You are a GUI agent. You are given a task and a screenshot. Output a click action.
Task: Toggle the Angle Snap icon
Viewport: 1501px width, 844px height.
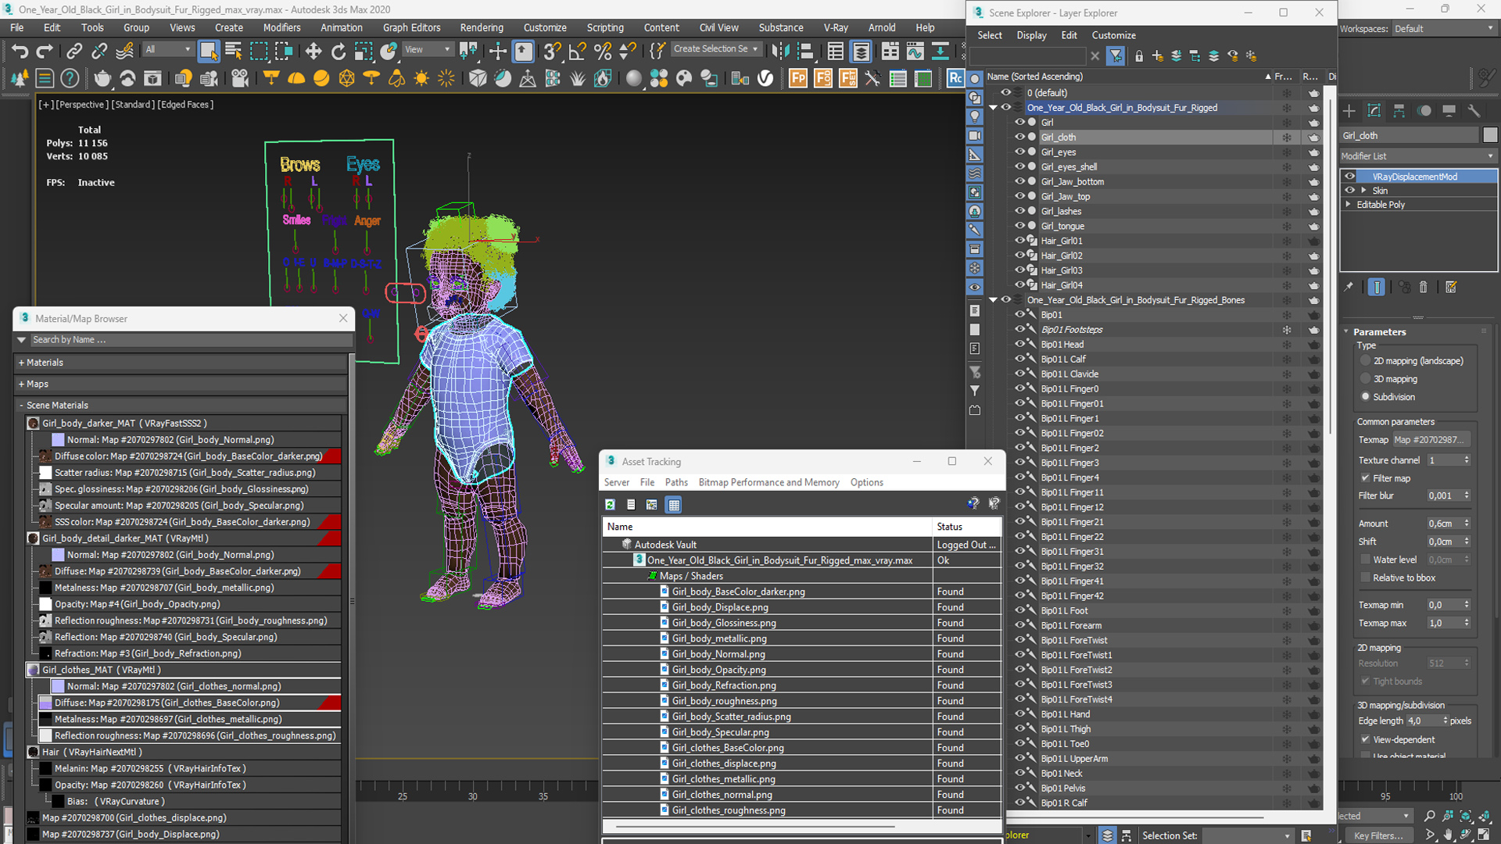click(578, 52)
